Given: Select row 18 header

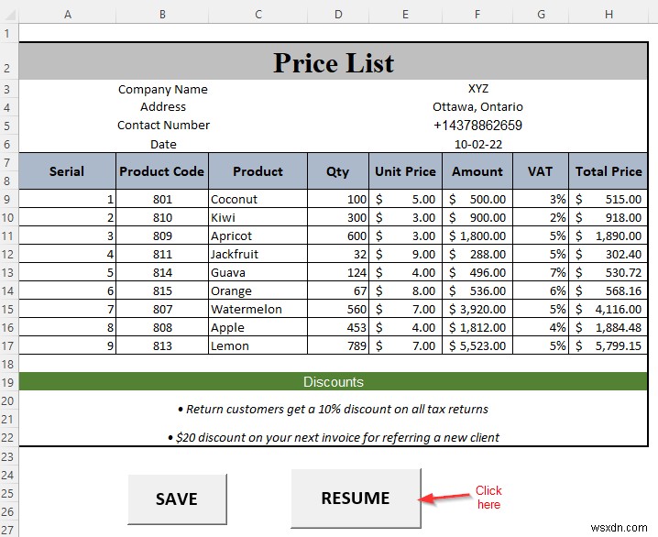Looking at the screenshot, I should [x=9, y=364].
